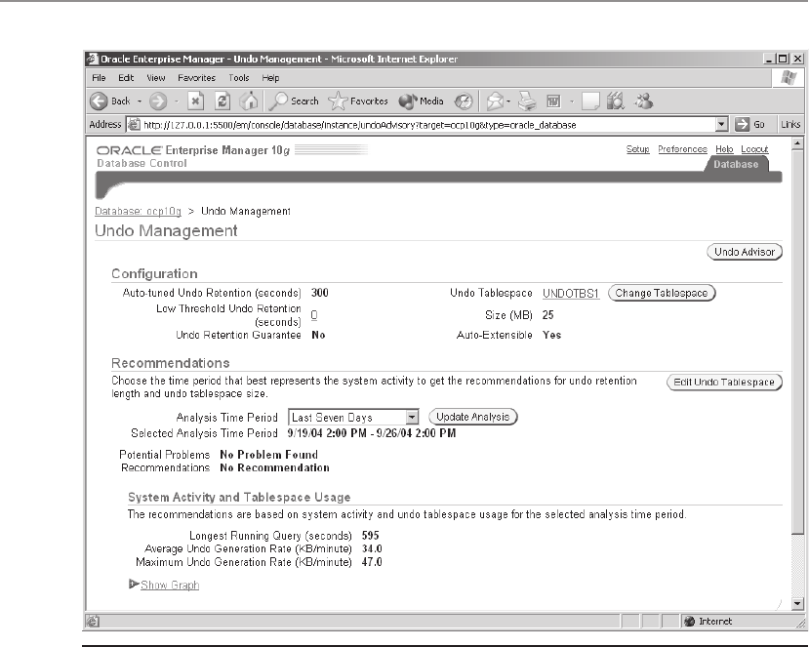Click the Edit Undo Tablespace button
The width and height of the screenshot is (809, 647).
tap(724, 383)
